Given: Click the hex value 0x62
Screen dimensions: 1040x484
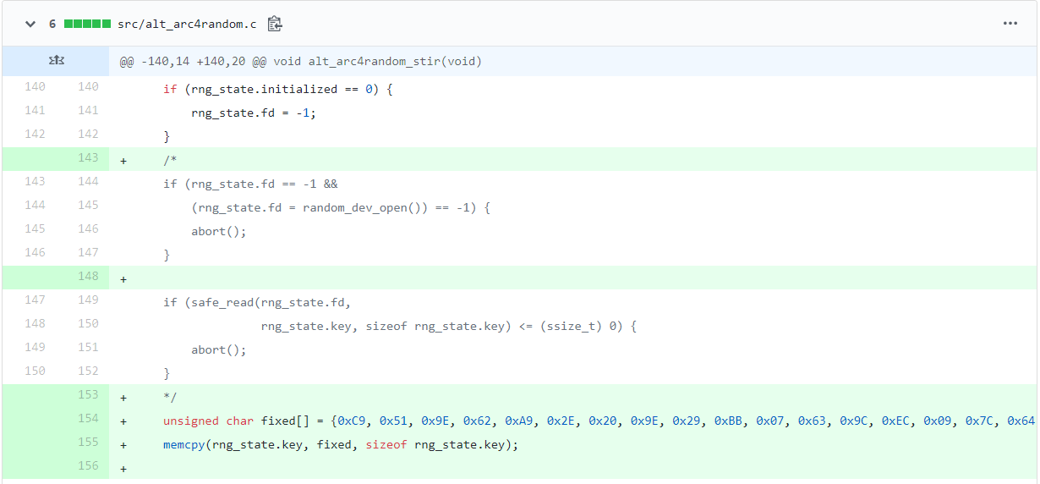Looking at the screenshot, I should coord(477,421).
